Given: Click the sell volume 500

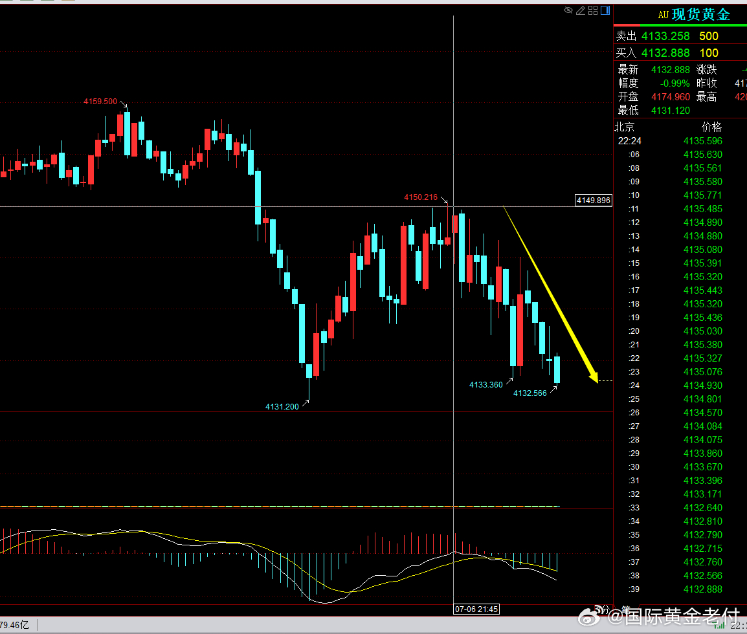Looking at the screenshot, I should coord(709,36).
